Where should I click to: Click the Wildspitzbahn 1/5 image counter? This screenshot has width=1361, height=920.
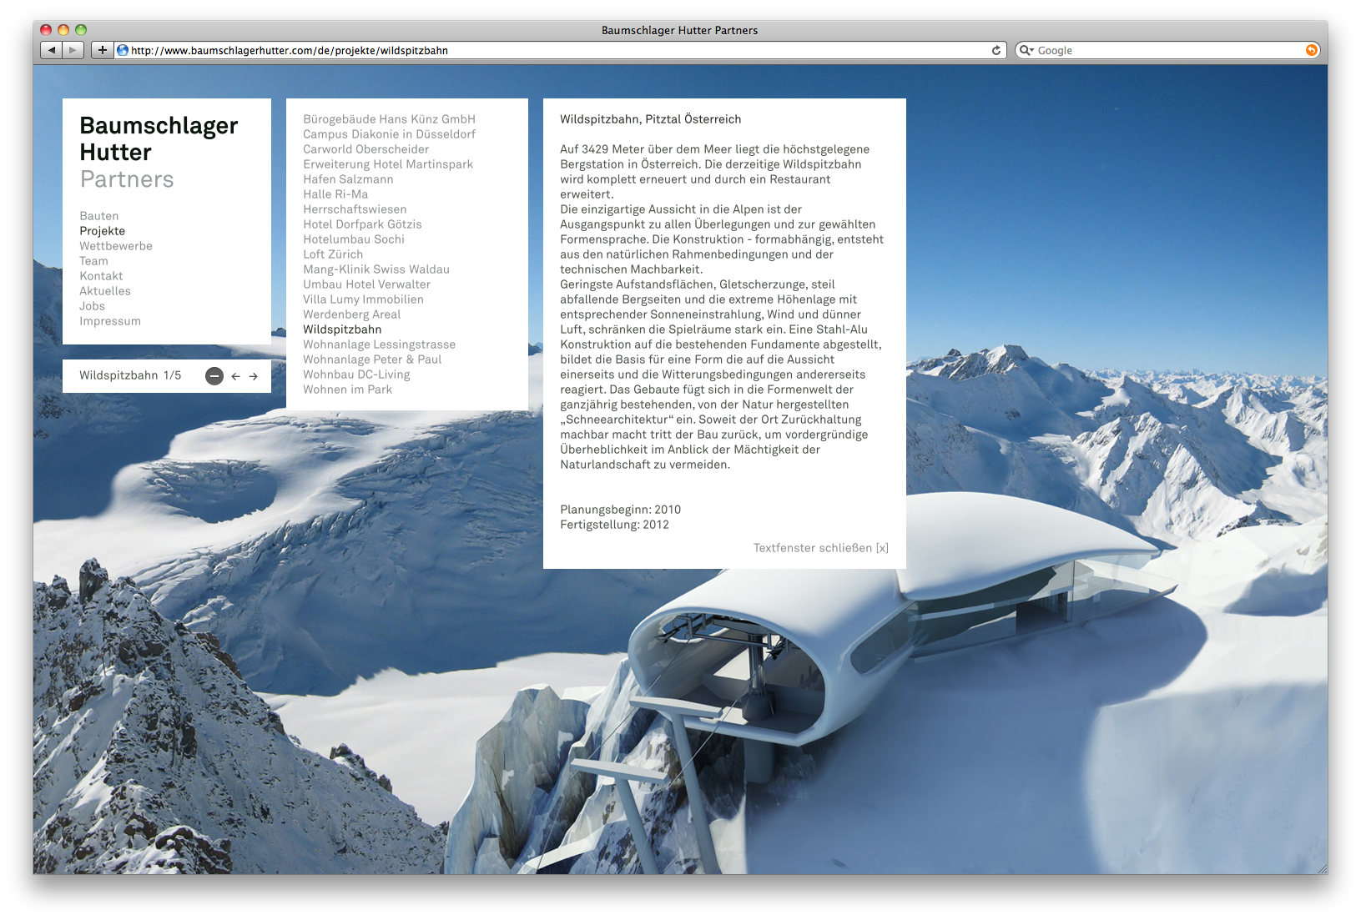coord(130,375)
